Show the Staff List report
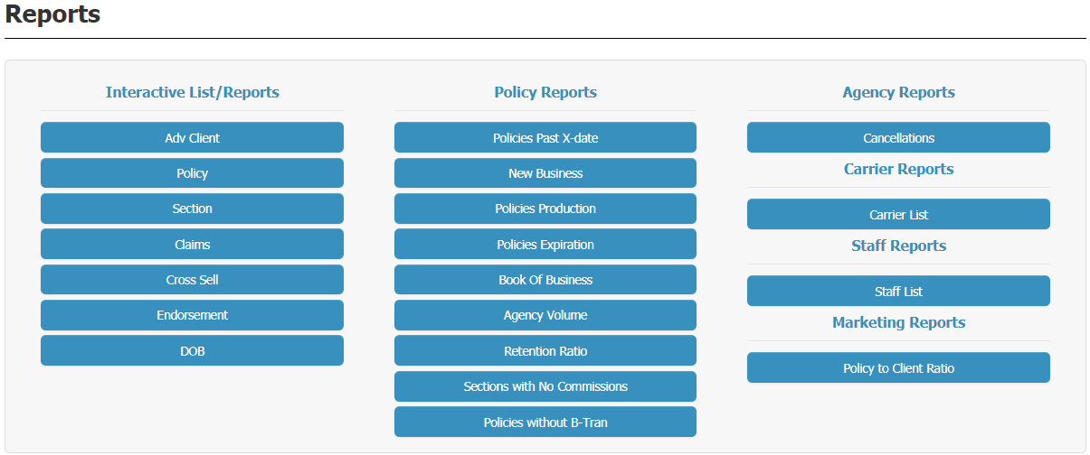 point(898,292)
